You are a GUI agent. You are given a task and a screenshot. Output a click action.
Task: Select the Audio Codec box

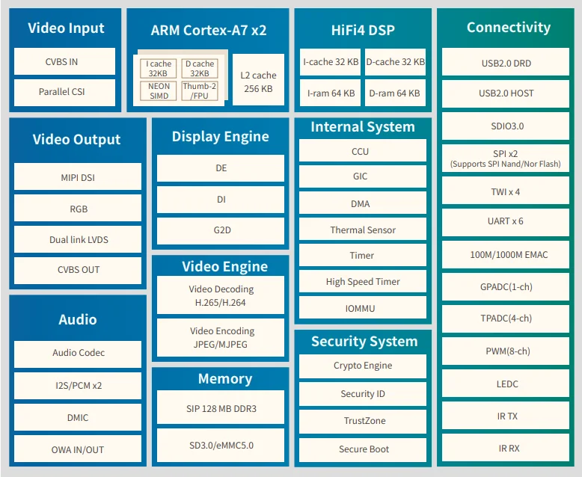click(78, 353)
